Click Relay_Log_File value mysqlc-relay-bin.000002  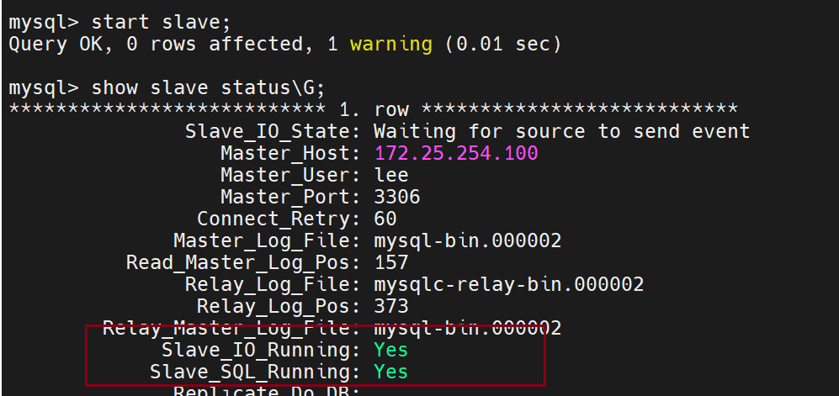click(509, 285)
